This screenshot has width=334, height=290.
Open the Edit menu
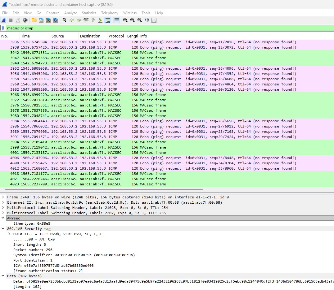click(x=16, y=13)
